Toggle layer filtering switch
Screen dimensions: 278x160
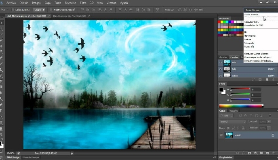(x=270, y=115)
